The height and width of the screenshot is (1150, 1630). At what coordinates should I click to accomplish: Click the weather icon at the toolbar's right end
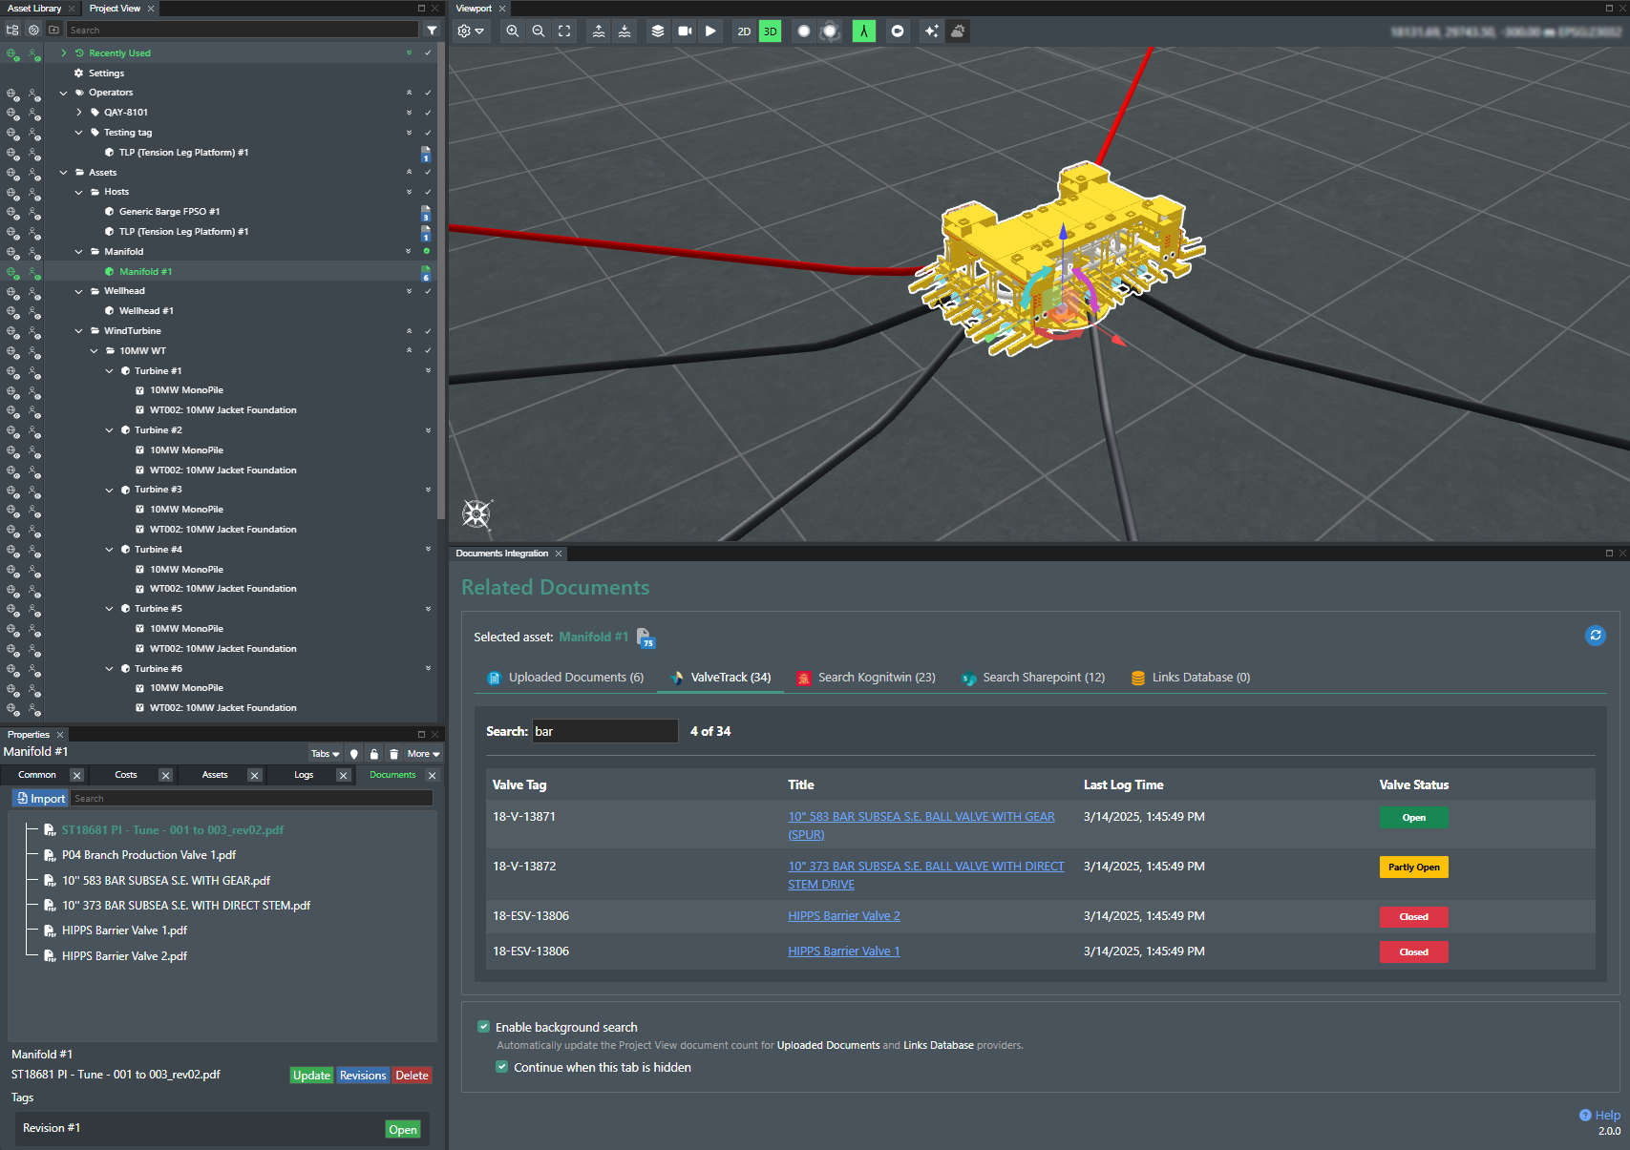point(958,31)
